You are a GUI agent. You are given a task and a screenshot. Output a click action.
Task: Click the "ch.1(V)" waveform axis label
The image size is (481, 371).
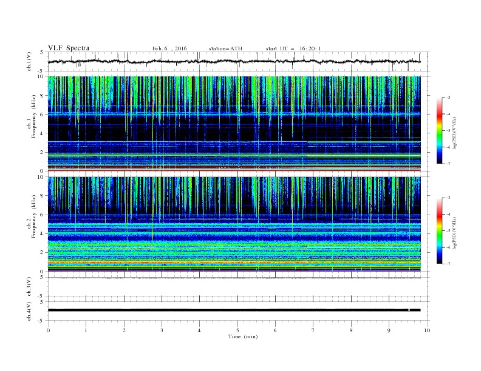pyautogui.click(x=29, y=61)
